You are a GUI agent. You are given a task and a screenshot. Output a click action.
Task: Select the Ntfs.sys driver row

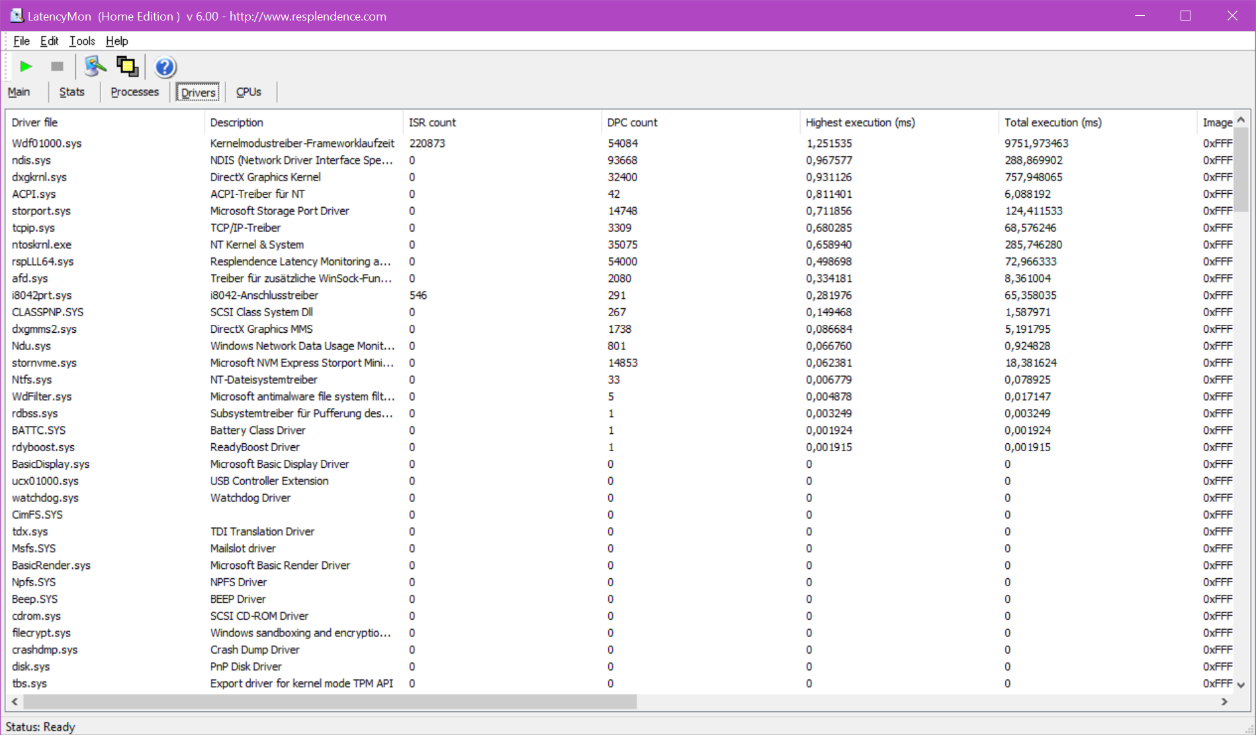(621, 380)
